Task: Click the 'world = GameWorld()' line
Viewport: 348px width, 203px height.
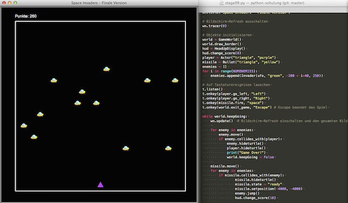Action: pos(221,40)
